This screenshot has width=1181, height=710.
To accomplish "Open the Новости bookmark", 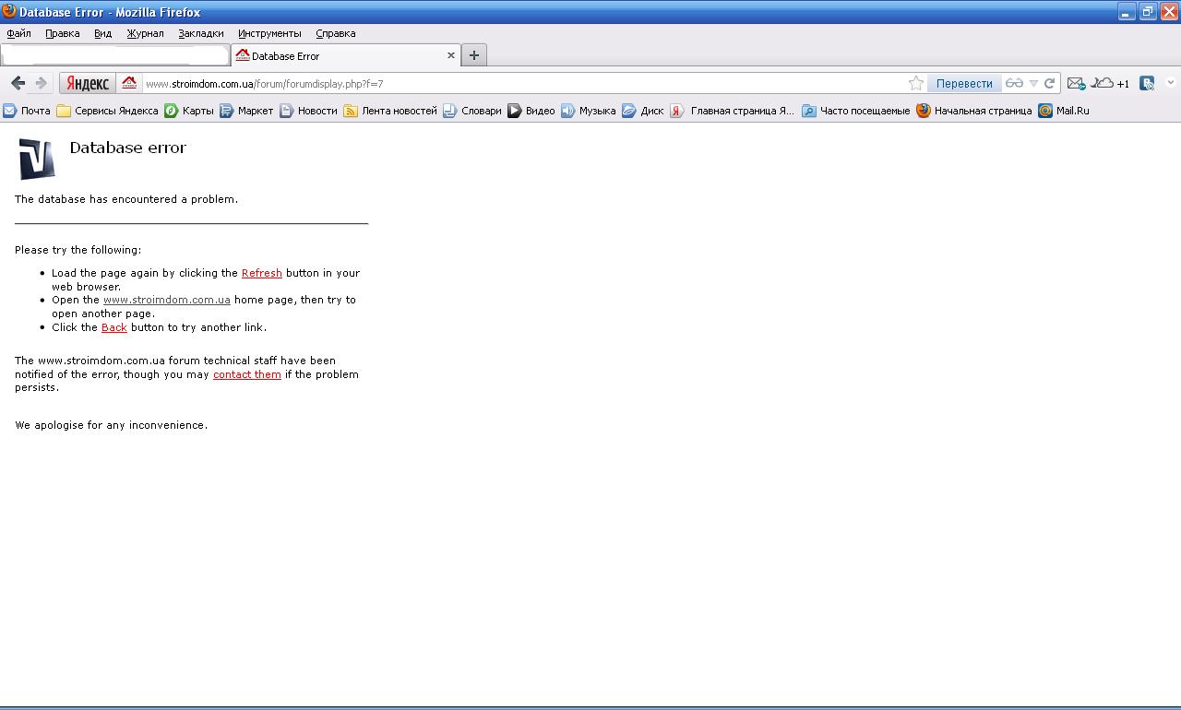I will coord(308,111).
